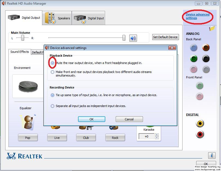Select the green front panel jack
The width and height of the screenshot is (221, 171).
pos(200,86)
